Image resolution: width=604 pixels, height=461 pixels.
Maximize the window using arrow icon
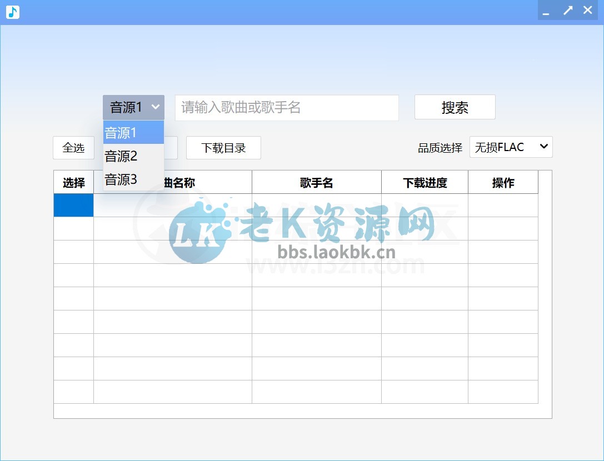point(568,11)
